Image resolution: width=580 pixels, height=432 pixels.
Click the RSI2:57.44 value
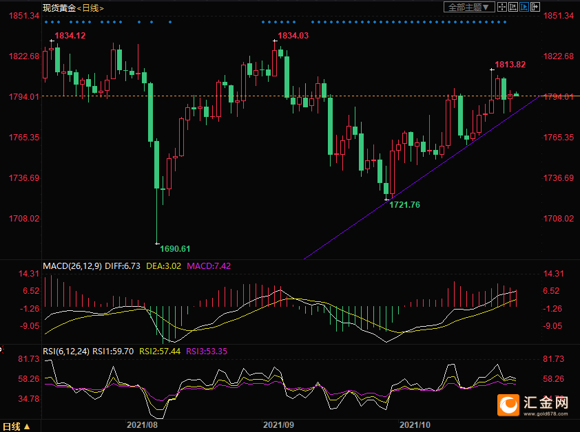point(160,352)
